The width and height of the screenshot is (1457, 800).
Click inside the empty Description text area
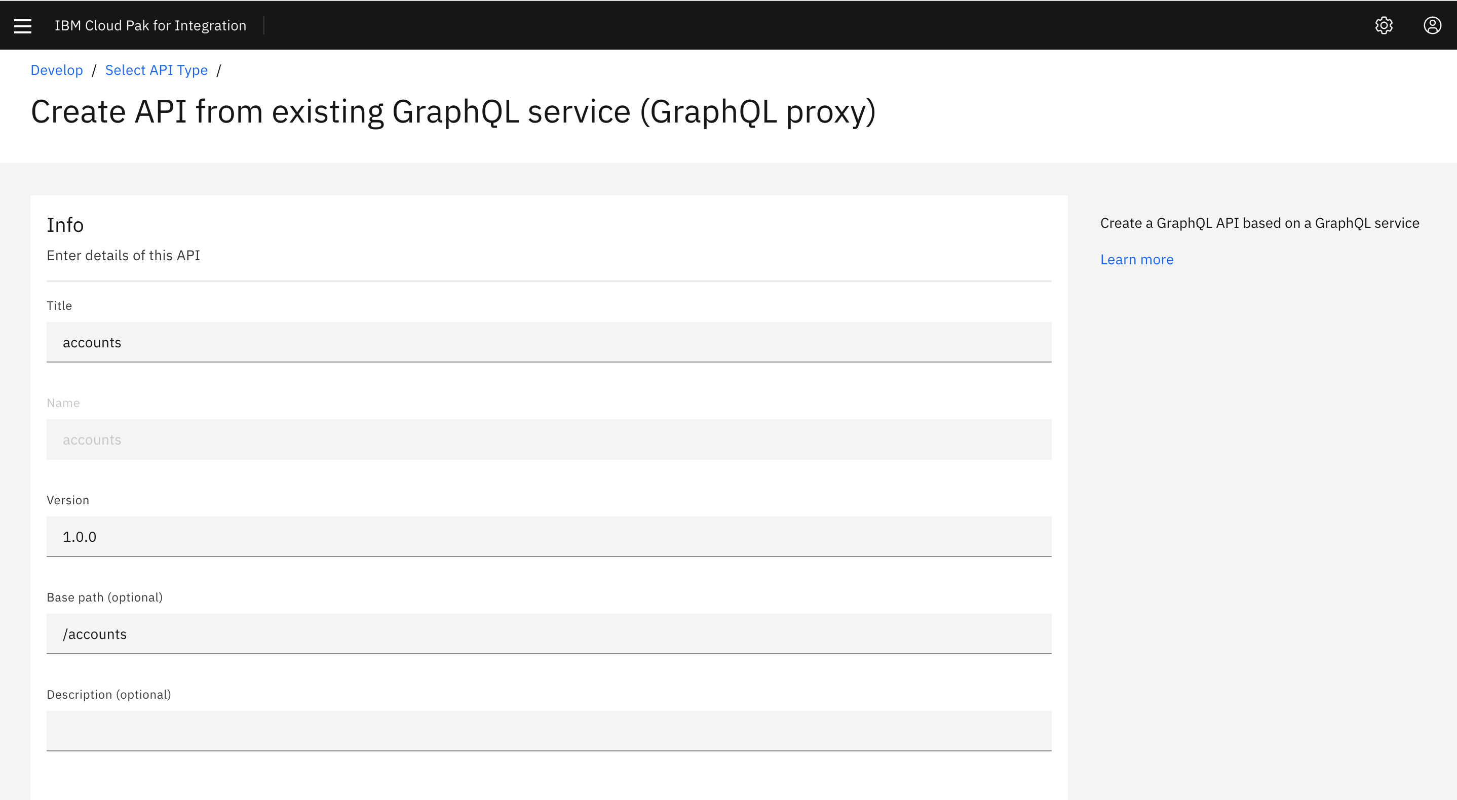549,731
